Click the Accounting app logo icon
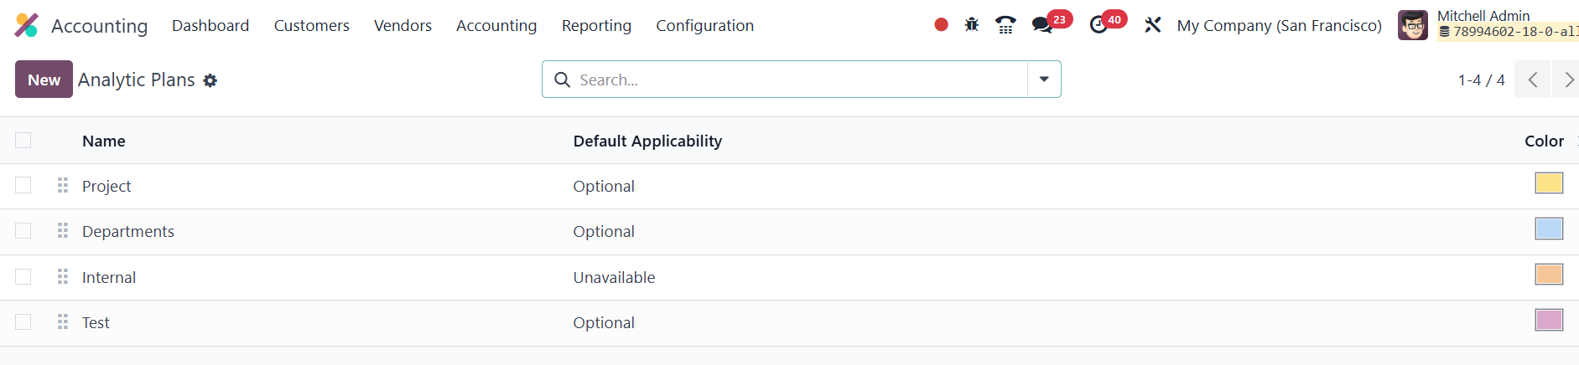The image size is (1579, 365). [x=27, y=25]
